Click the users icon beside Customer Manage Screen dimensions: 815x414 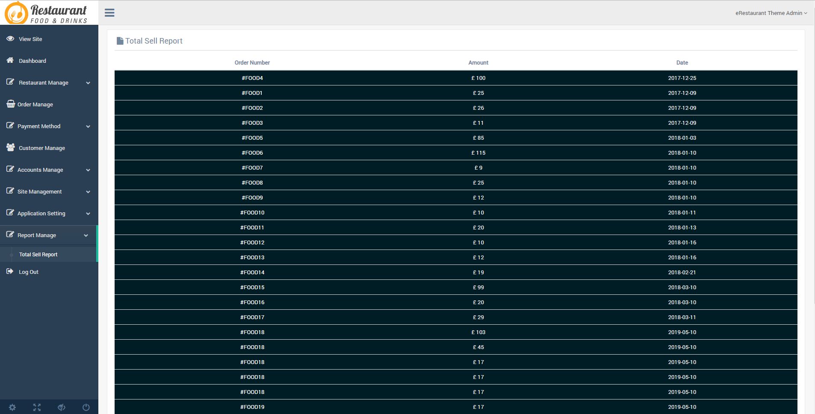coord(11,147)
